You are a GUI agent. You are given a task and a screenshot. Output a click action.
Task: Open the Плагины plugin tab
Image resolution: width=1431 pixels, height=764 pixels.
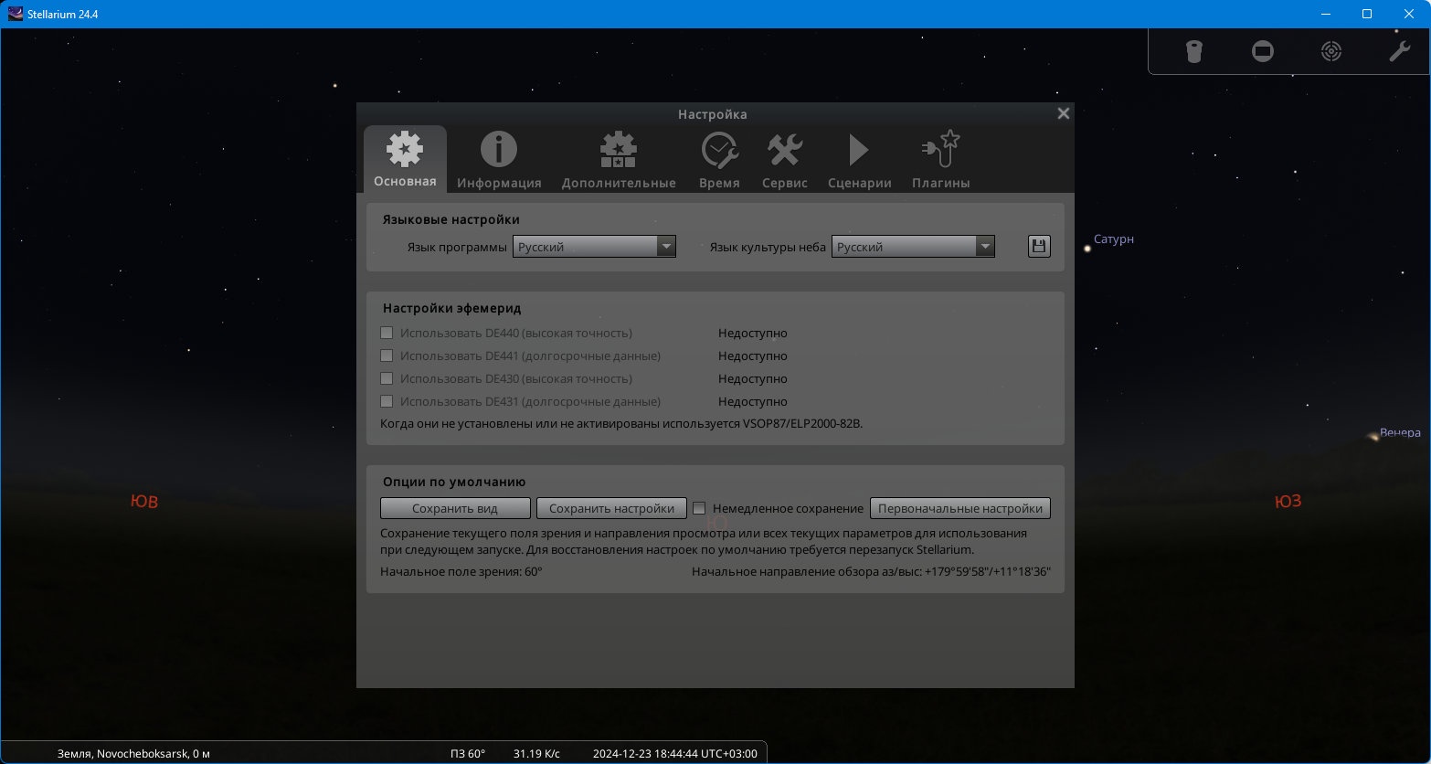pos(940,150)
